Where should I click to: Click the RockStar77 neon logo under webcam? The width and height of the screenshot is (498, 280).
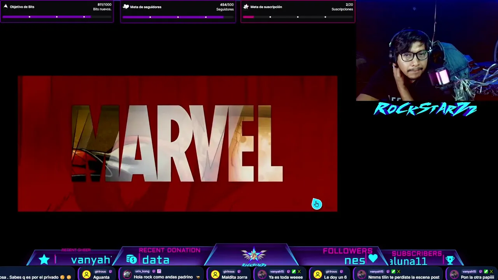click(x=425, y=109)
